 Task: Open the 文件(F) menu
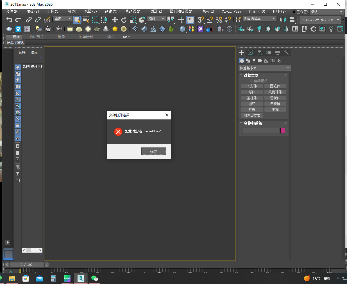[x=12, y=11]
